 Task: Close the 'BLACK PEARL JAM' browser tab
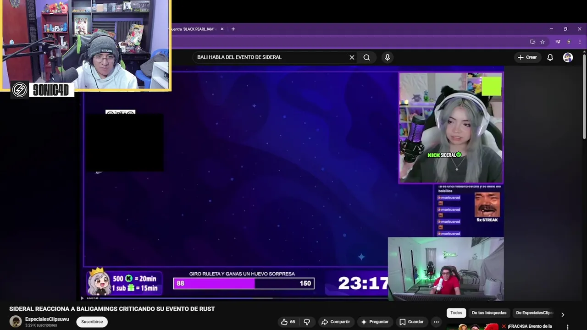222,29
